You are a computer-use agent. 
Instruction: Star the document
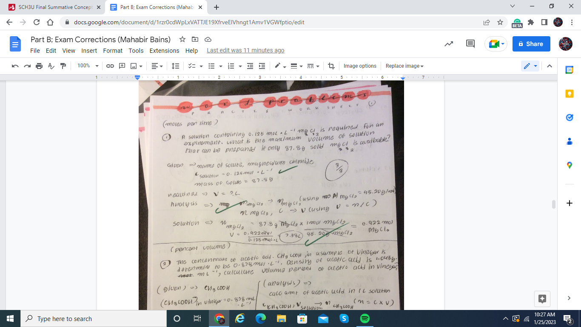[x=182, y=39]
